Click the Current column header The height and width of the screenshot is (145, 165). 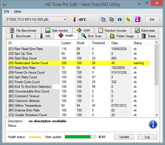pyautogui.click(x=67, y=43)
